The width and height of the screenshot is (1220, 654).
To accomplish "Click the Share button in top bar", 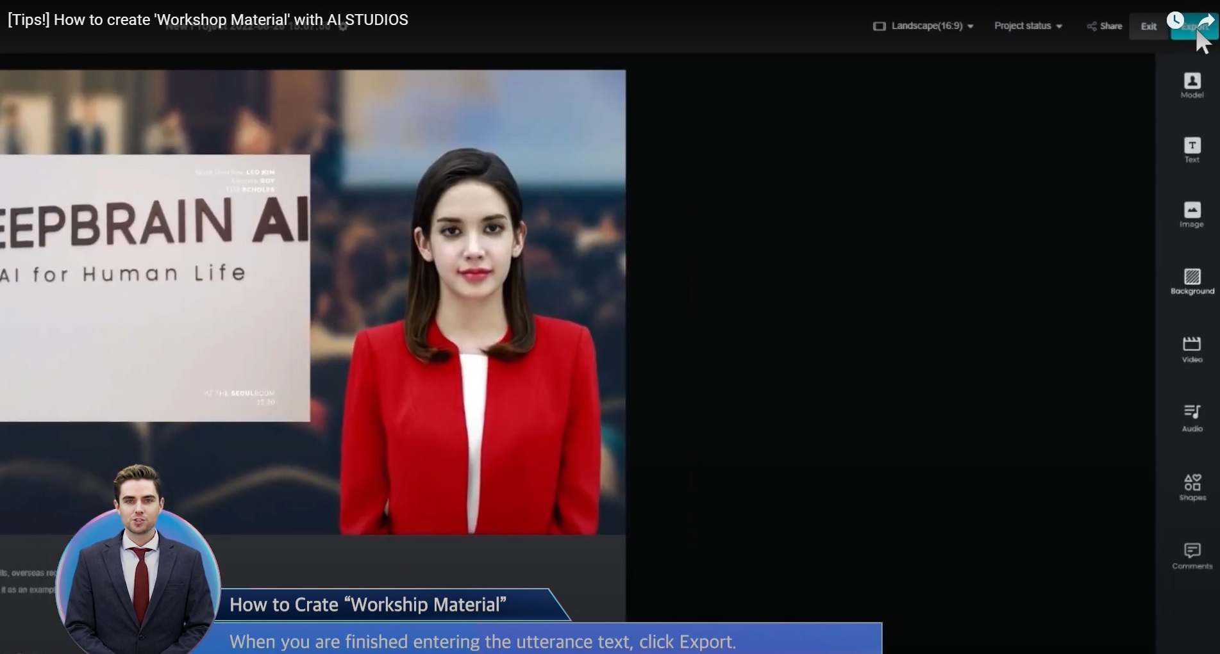I will point(1105,26).
